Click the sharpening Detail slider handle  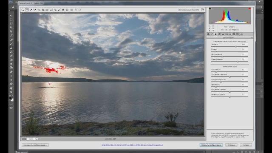pyautogui.click(x=222, y=57)
